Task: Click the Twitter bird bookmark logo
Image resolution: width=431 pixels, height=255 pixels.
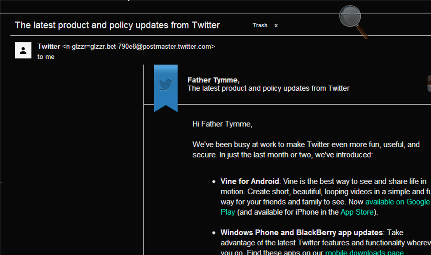Action: (166, 88)
